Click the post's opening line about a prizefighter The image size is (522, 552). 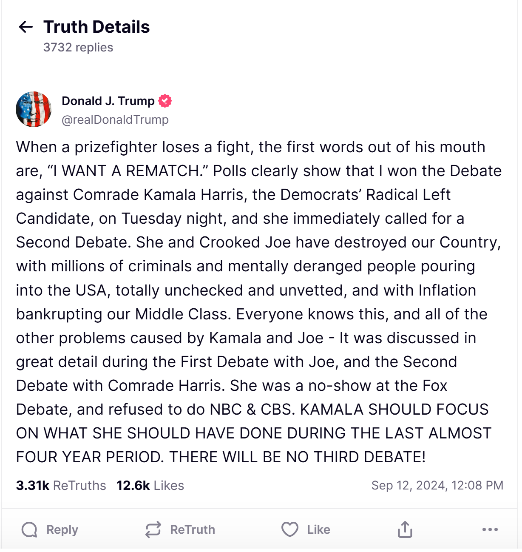250,147
